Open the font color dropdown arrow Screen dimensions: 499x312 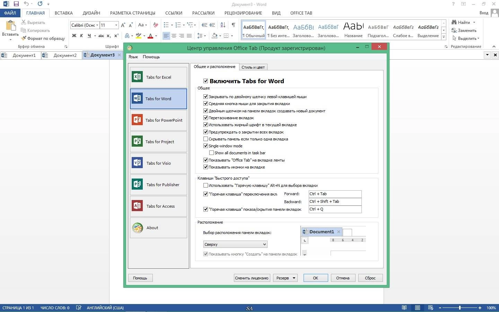[156, 36]
